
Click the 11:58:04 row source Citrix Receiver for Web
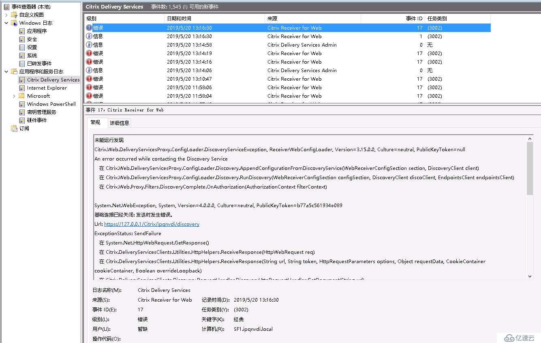pos(295,96)
